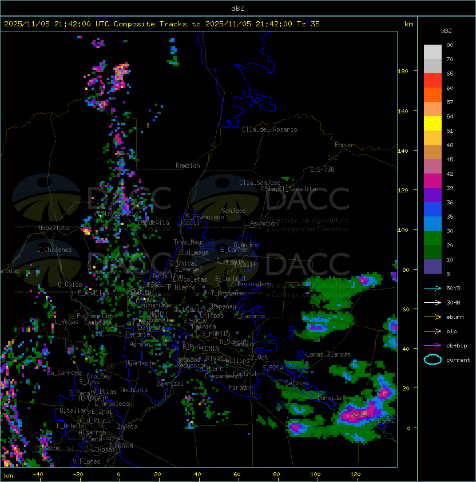Select the Capdevila label
476x482 pixels.
coord(154,223)
